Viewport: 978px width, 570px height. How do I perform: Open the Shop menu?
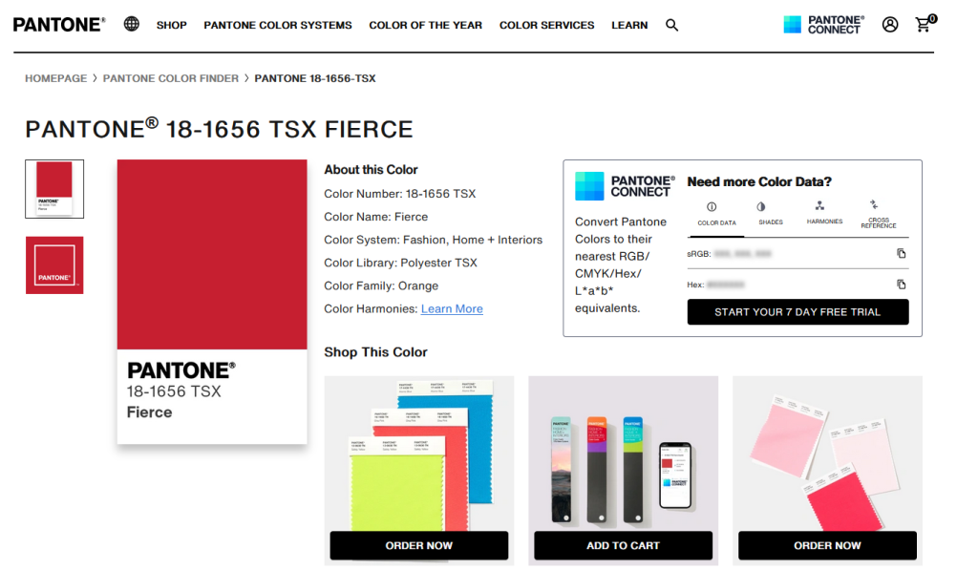pos(172,25)
